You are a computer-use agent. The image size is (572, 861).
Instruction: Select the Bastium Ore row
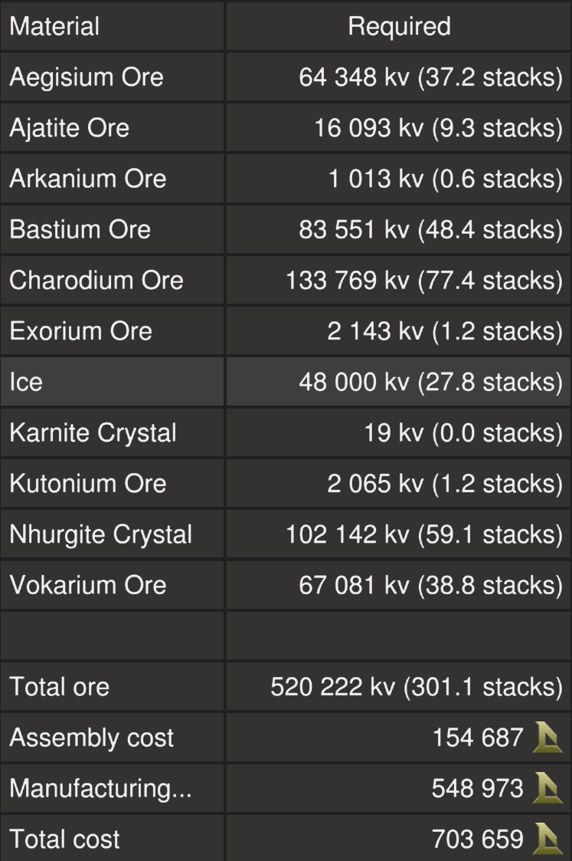[80, 229]
